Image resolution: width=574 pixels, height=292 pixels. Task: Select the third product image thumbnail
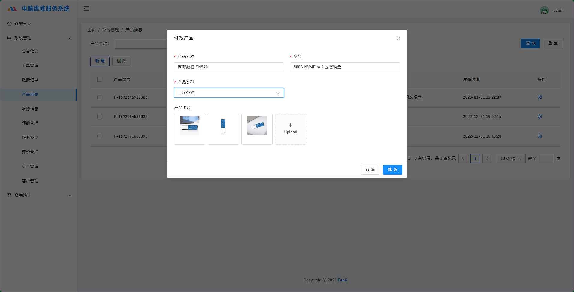click(257, 129)
